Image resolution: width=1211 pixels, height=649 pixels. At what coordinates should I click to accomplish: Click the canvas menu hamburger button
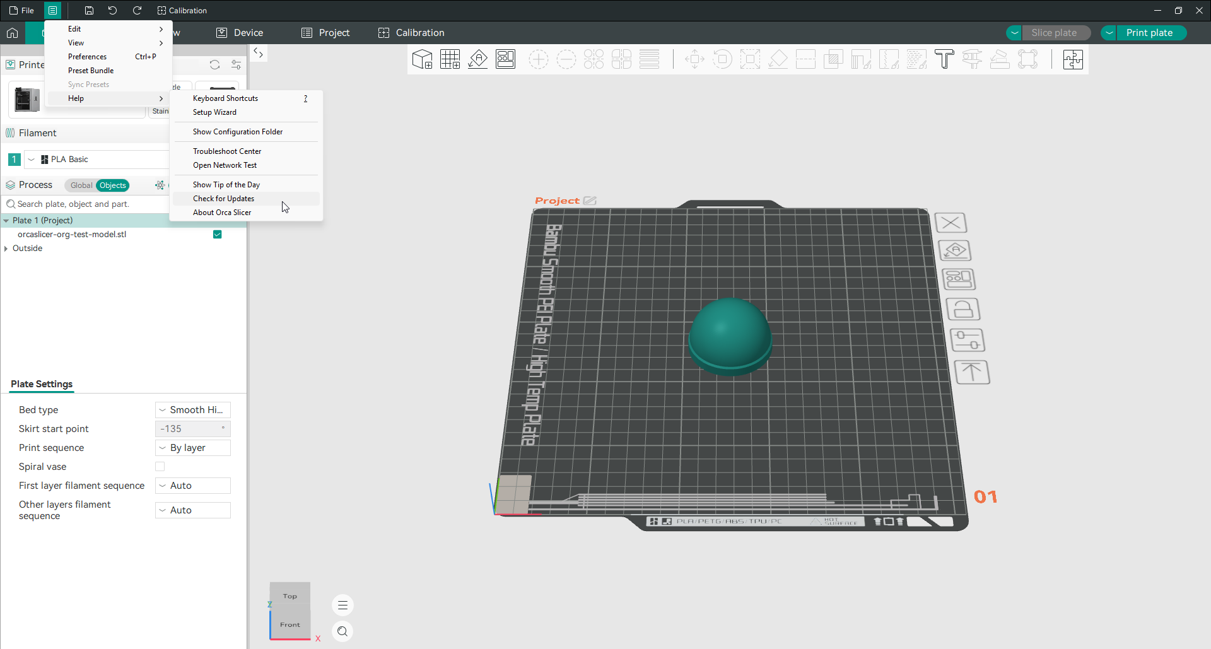tap(342, 605)
